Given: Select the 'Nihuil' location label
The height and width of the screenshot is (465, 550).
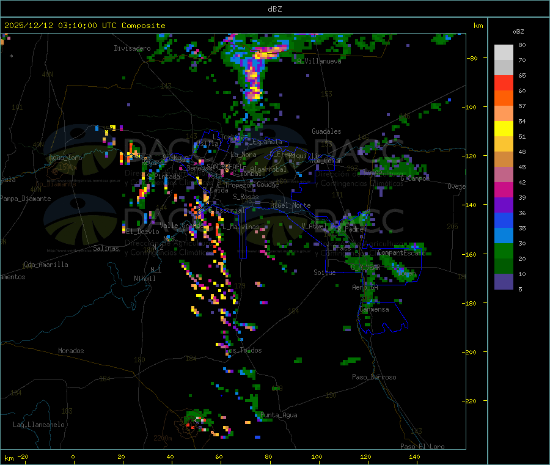Looking at the screenshot, I should (x=144, y=279).
